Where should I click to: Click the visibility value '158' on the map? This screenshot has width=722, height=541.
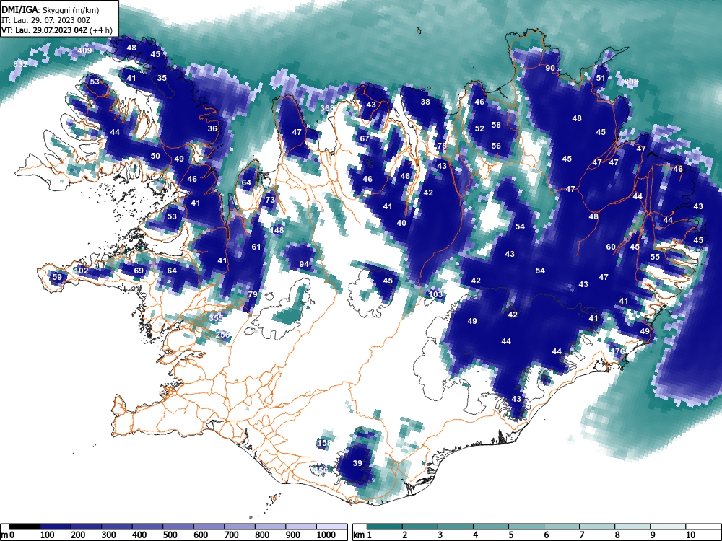point(324,443)
